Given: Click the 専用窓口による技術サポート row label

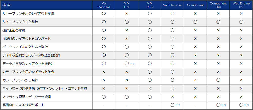Looking at the screenshot, I should pos(23,105).
